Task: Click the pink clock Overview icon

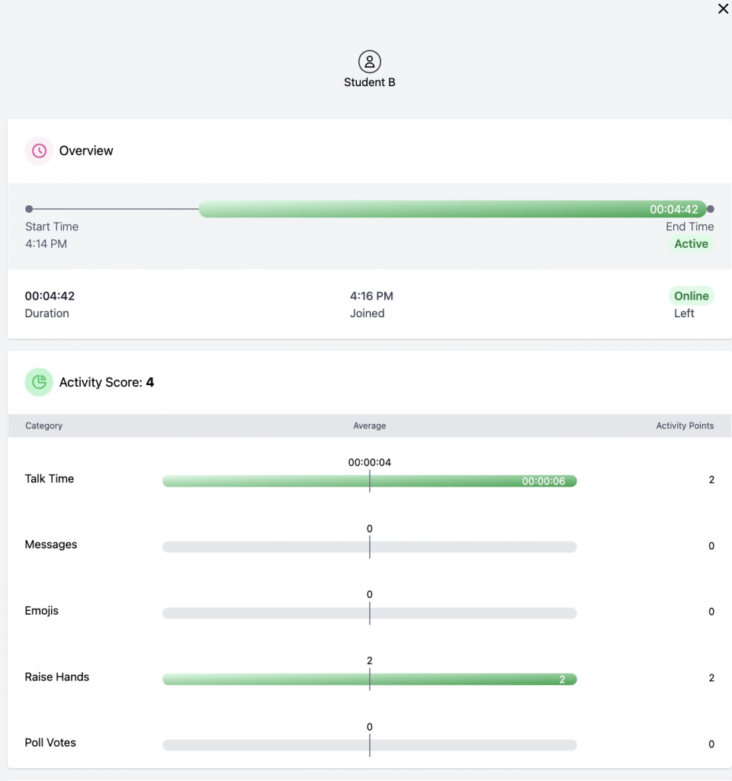Action: click(39, 151)
